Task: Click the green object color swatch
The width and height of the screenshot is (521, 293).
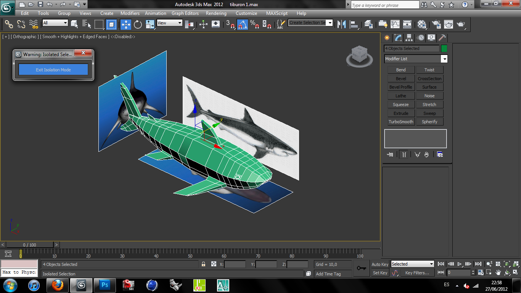Action: 444,48
